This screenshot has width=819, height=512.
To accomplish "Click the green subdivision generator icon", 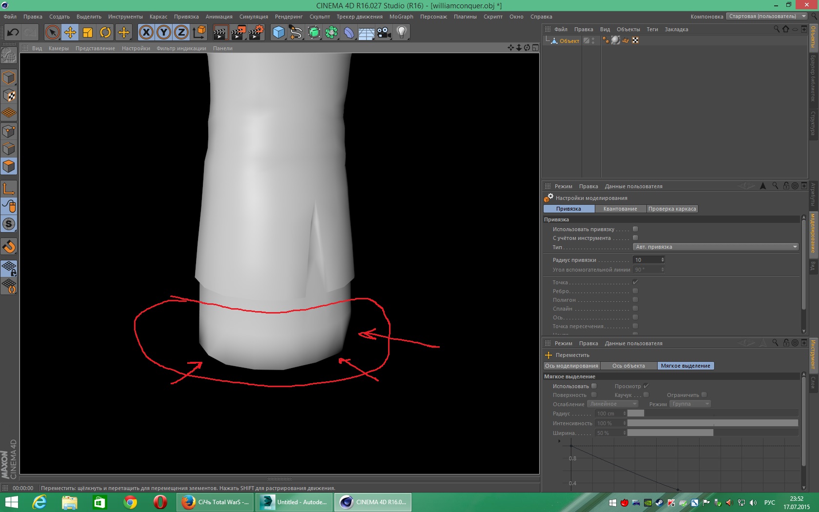I will click(x=314, y=33).
